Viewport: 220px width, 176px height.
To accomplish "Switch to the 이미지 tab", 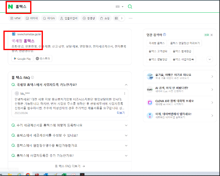I will point(32,18).
